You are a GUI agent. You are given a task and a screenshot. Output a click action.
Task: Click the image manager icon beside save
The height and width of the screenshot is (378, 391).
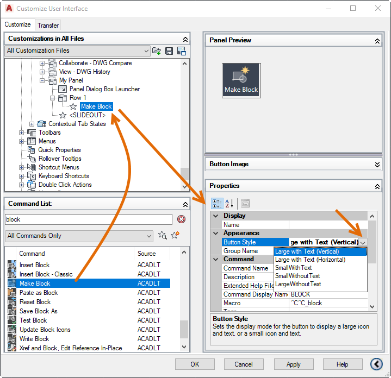pyautogui.click(x=182, y=51)
